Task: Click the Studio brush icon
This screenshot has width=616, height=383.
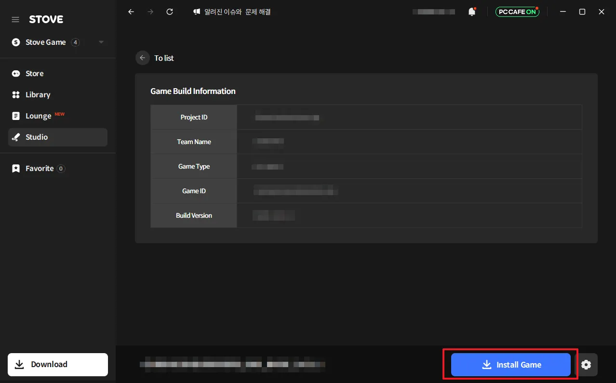Action: pyautogui.click(x=16, y=137)
